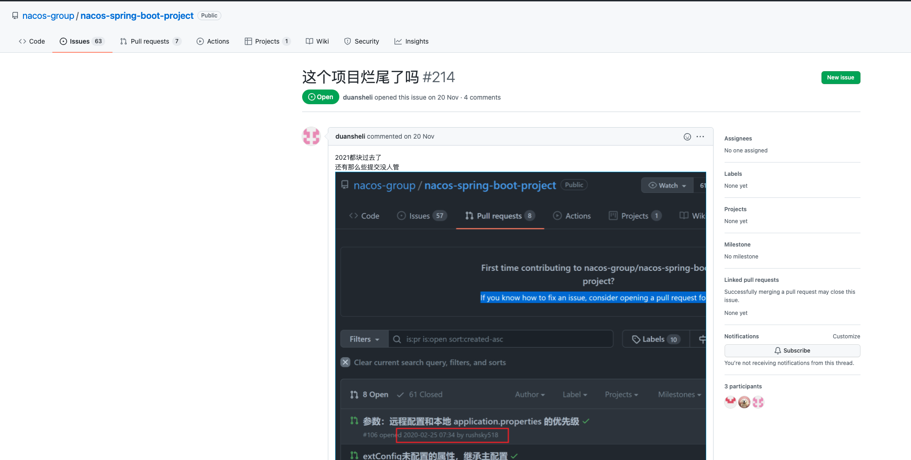Click the 'No milestone' text
Viewport: 911px width, 460px height.
741,257
